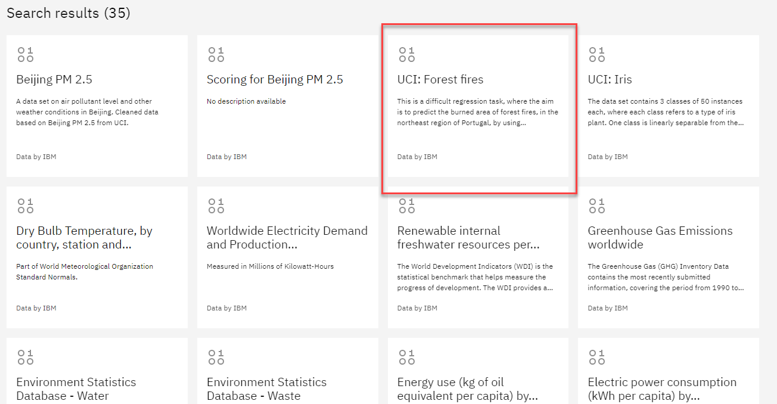Viewport: 777px width, 404px height.
Task: Click the data icon on Beijing PM 2.5 card
Action: click(26, 54)
